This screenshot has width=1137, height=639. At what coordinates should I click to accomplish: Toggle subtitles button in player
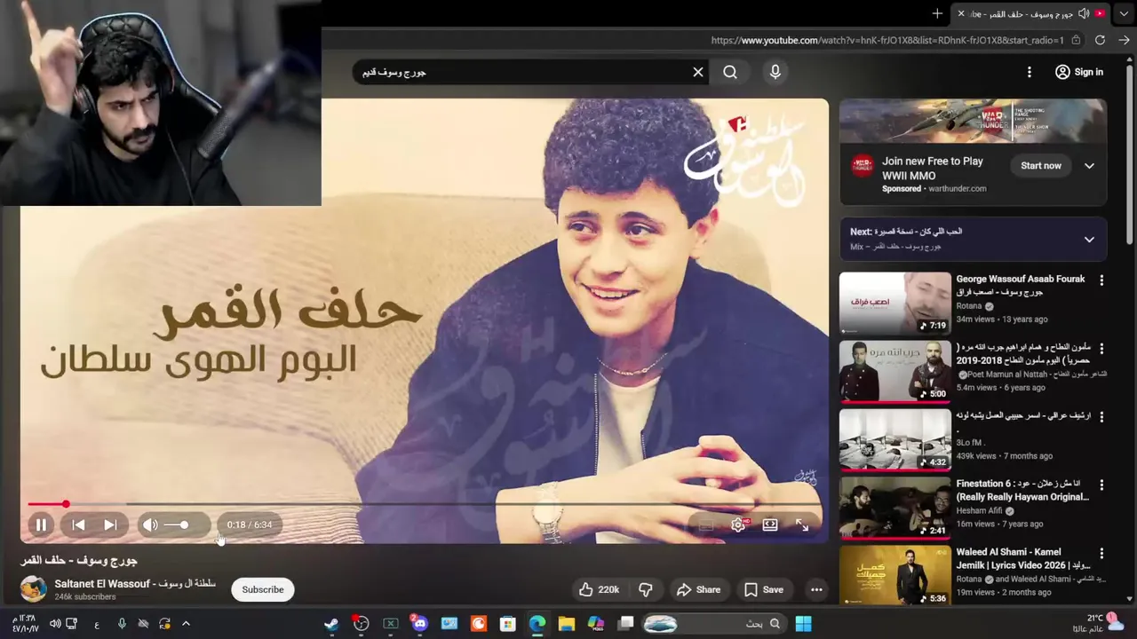click(706, 525)
